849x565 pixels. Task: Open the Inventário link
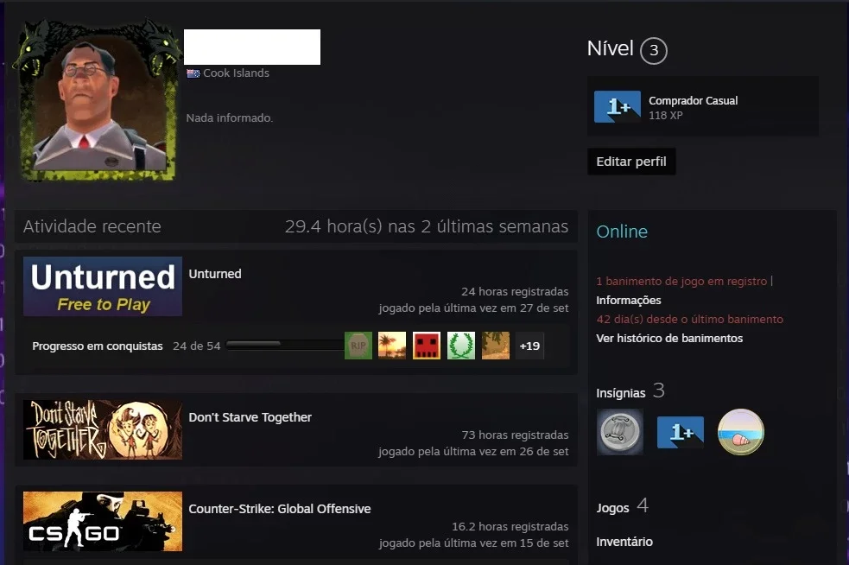[x=624, y=542]
